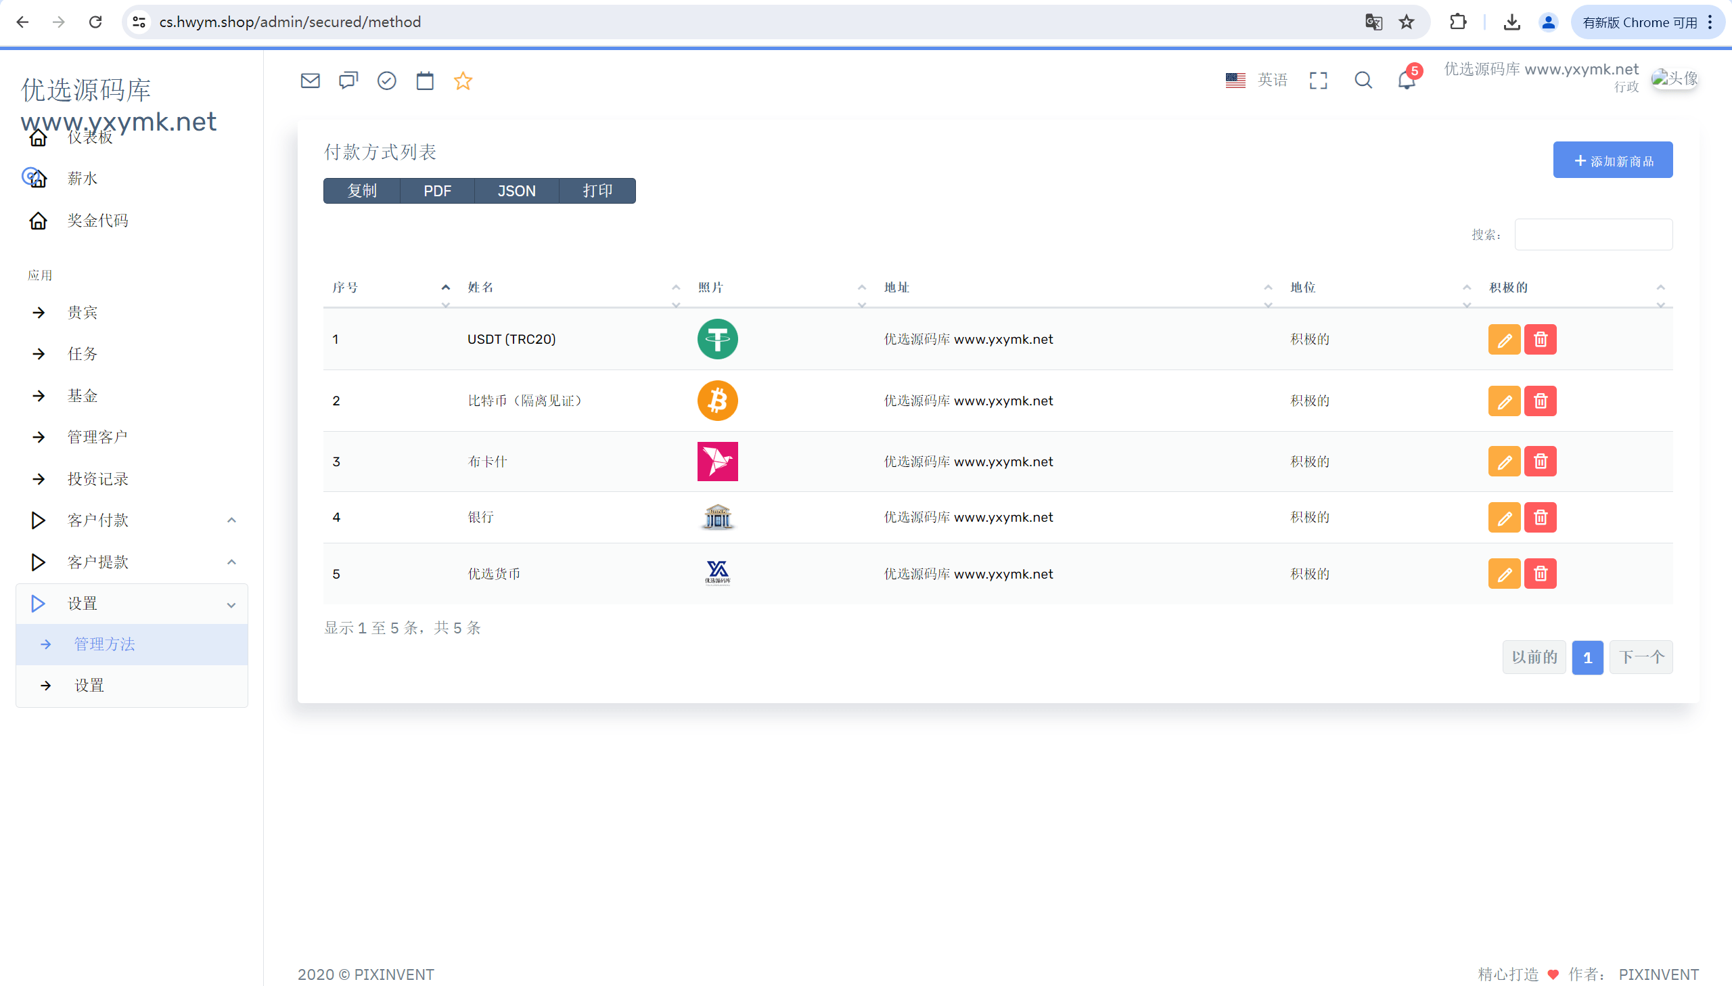Delete the 布卡什 payment method
The height and width of the screenshot is (986, 1732).
click(1541, 461)
